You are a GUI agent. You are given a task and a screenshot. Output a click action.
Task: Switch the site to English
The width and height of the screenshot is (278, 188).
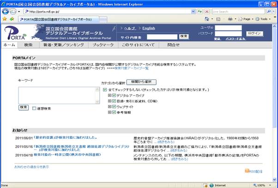[x=149, y=28]
